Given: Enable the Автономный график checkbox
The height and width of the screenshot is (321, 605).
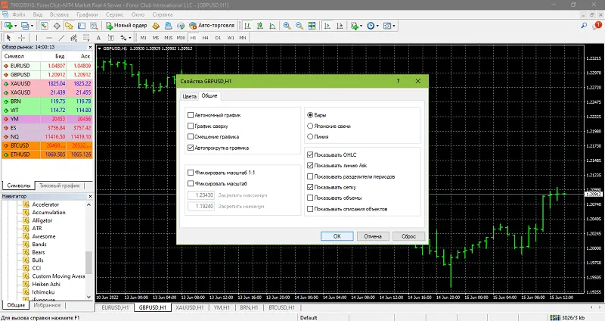Looking at the screenshot, I should [x=191, y=115].
